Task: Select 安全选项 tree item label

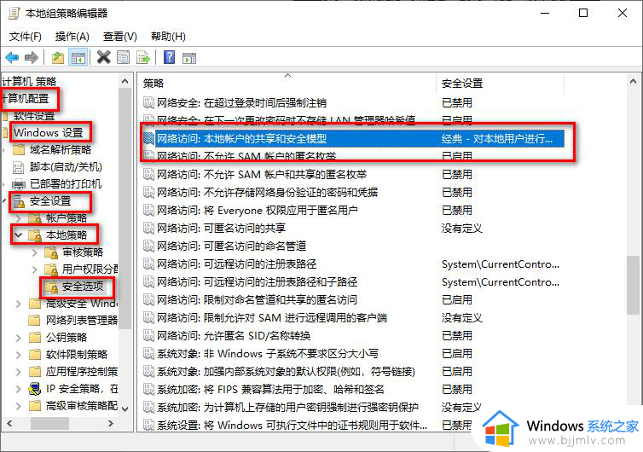Action: coord(83,287)
